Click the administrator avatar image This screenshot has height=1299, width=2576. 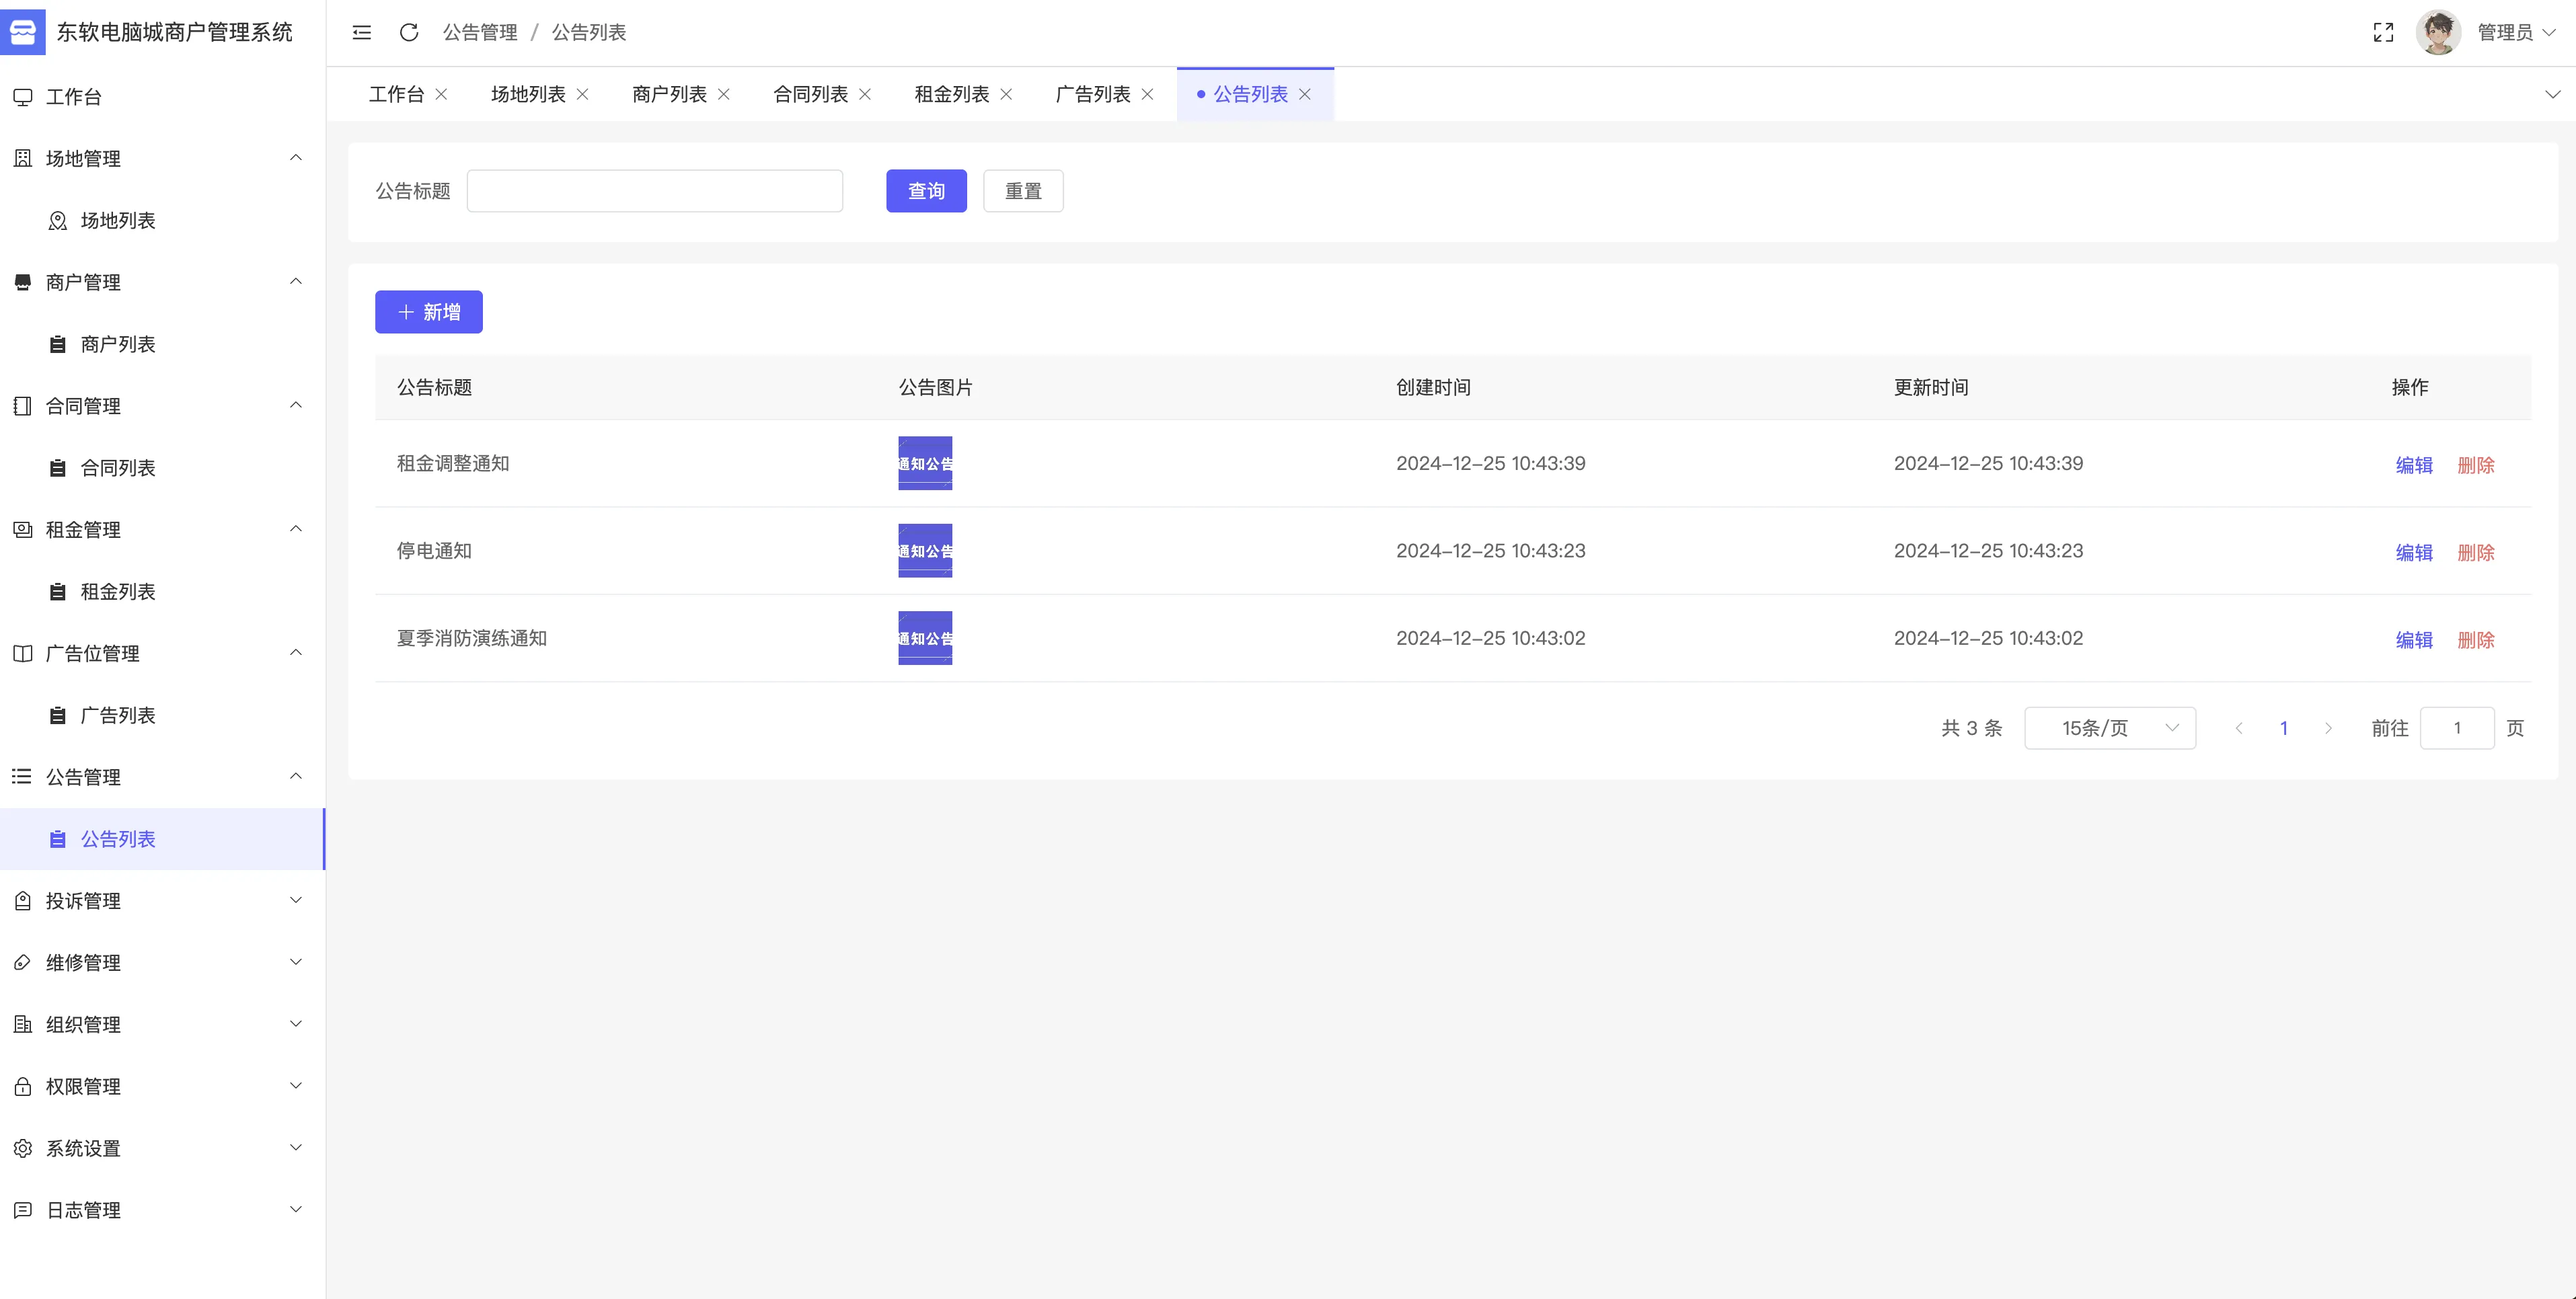point(2438,32)
